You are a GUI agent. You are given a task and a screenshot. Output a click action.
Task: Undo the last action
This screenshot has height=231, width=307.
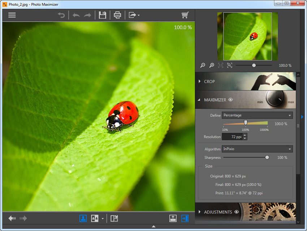point(76,15)
